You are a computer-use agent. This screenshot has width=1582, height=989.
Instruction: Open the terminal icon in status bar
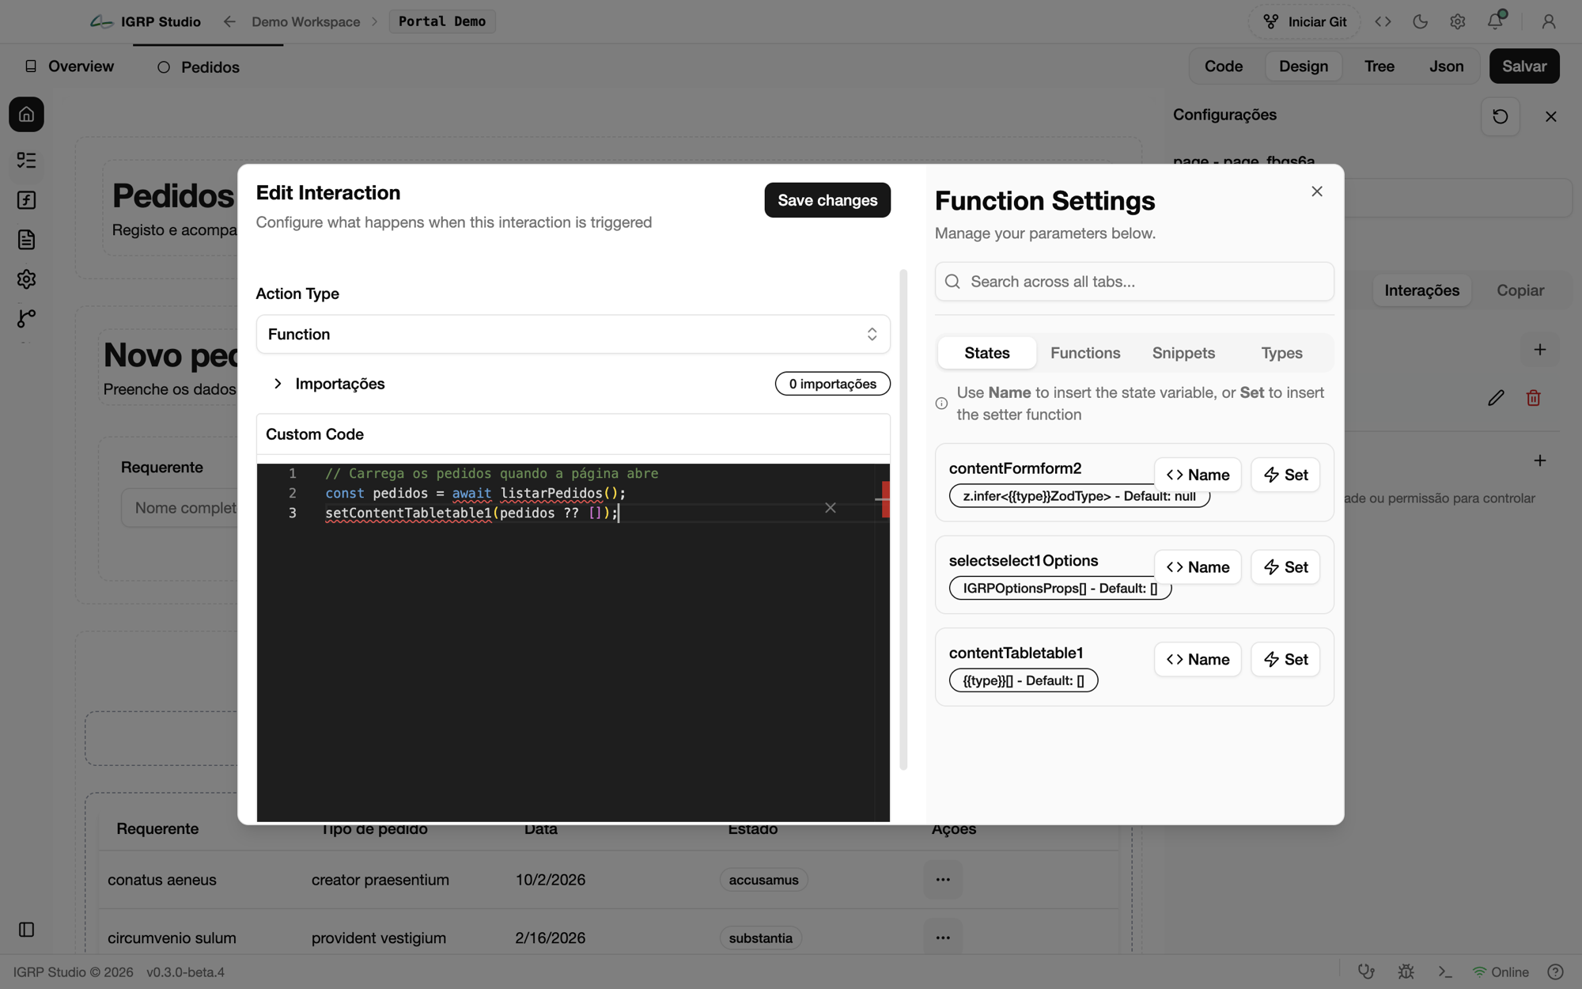[1444, 972]
